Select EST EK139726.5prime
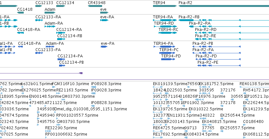269x139 pixels. tap(158, 112)
